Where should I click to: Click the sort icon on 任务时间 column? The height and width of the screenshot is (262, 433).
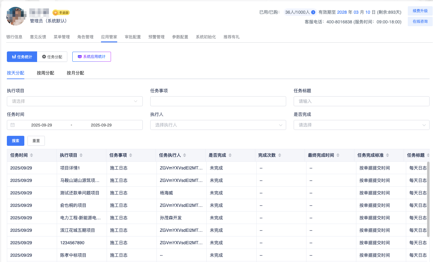31,155
